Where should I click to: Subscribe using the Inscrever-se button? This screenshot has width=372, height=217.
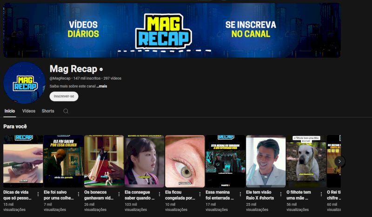(64, 96)
